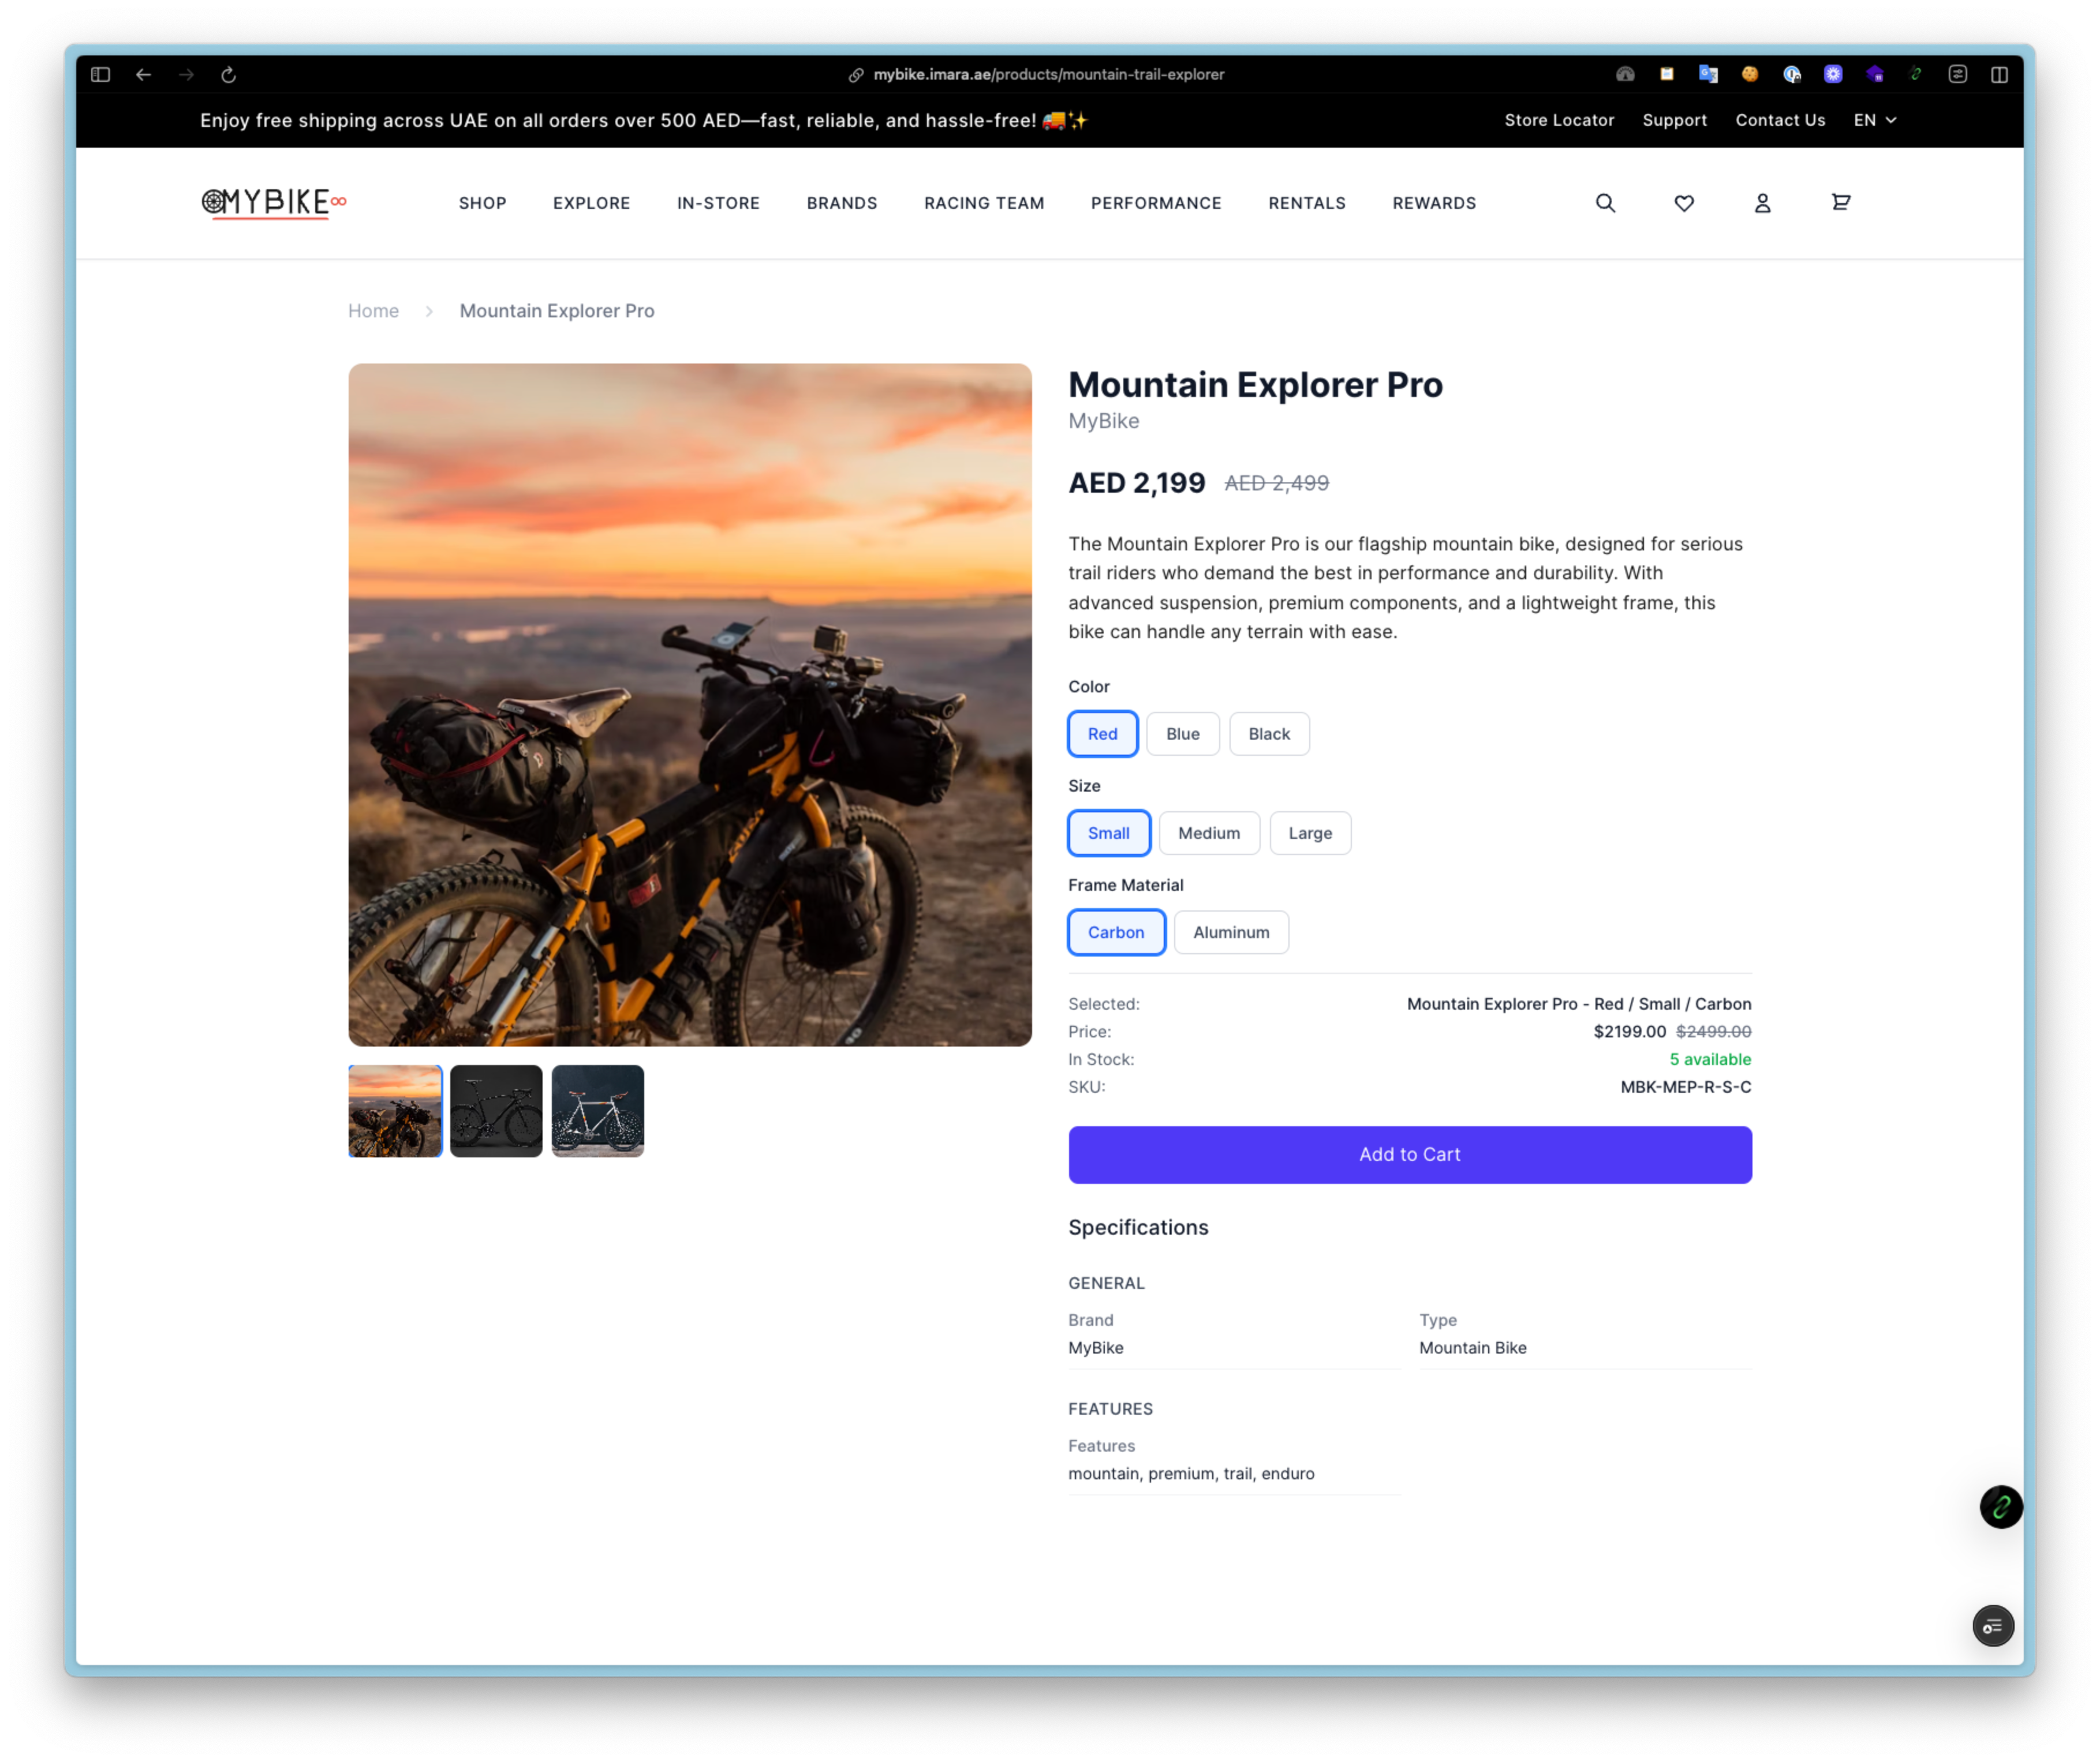
Task: Click the Add to Cart button
Action: (1409, 1154)
